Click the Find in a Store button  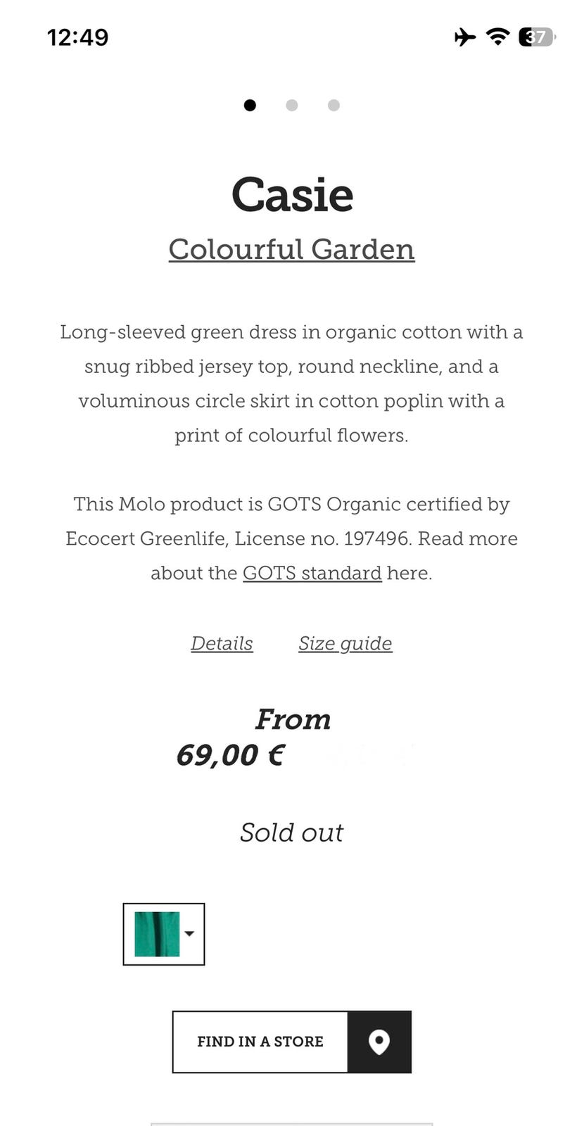260,1042
